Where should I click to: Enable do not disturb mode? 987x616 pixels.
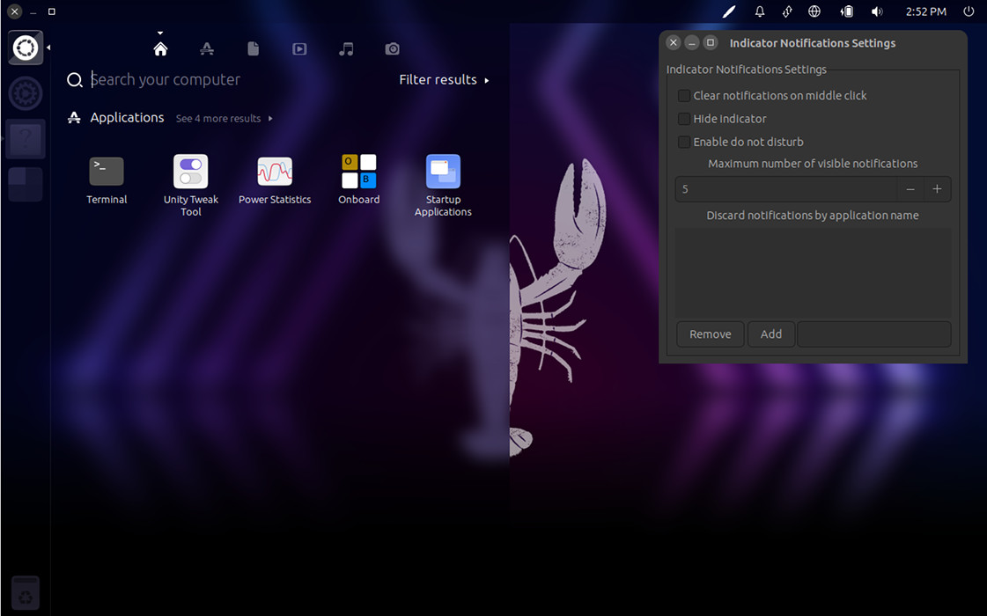pos(684,141)
